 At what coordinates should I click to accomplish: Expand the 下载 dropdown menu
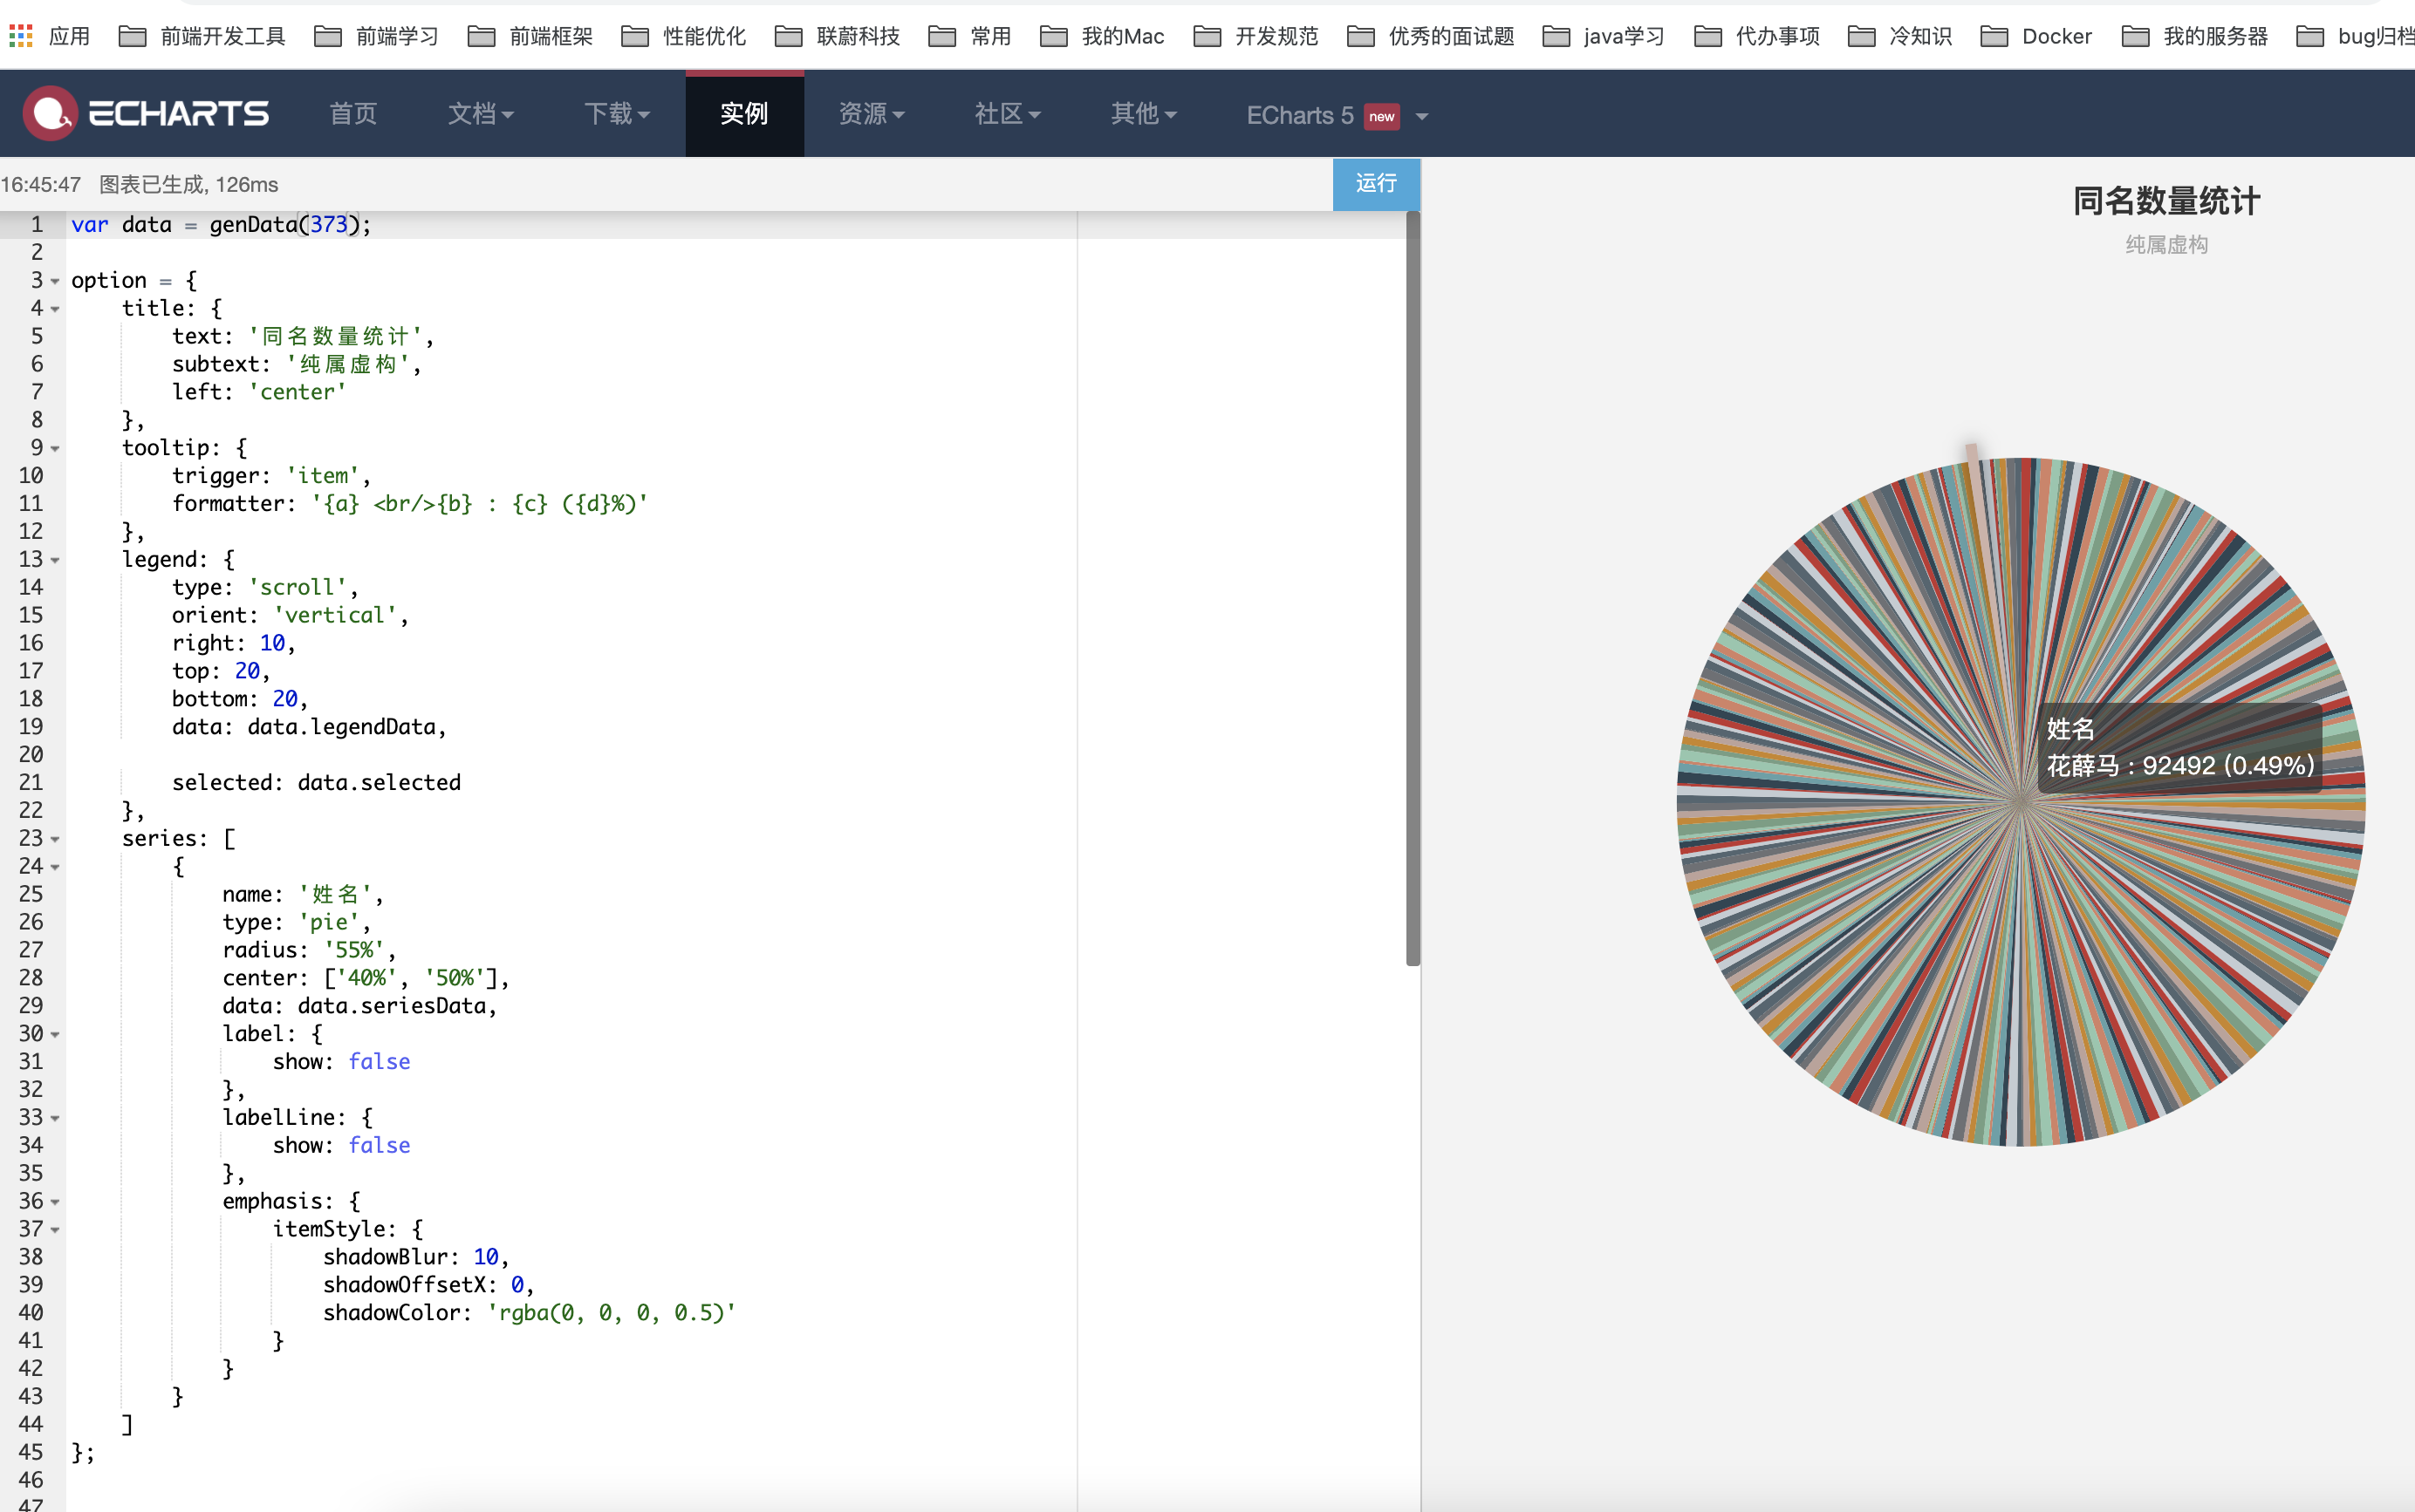(616, 114)
